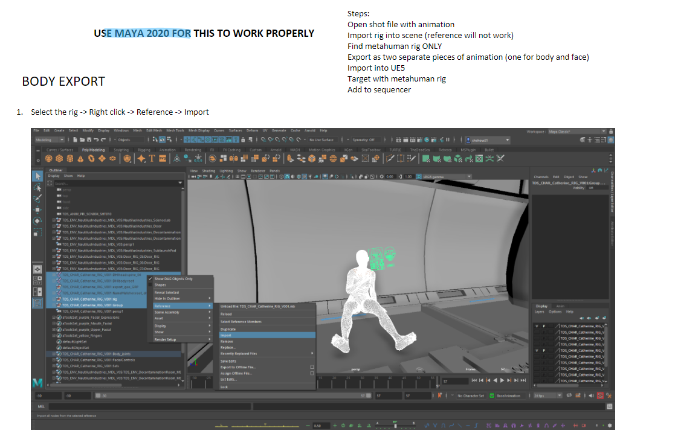Select the Lasso selection tool
Image resolution: width=675 pixels, height=448 pixels.
pos(38,187)
